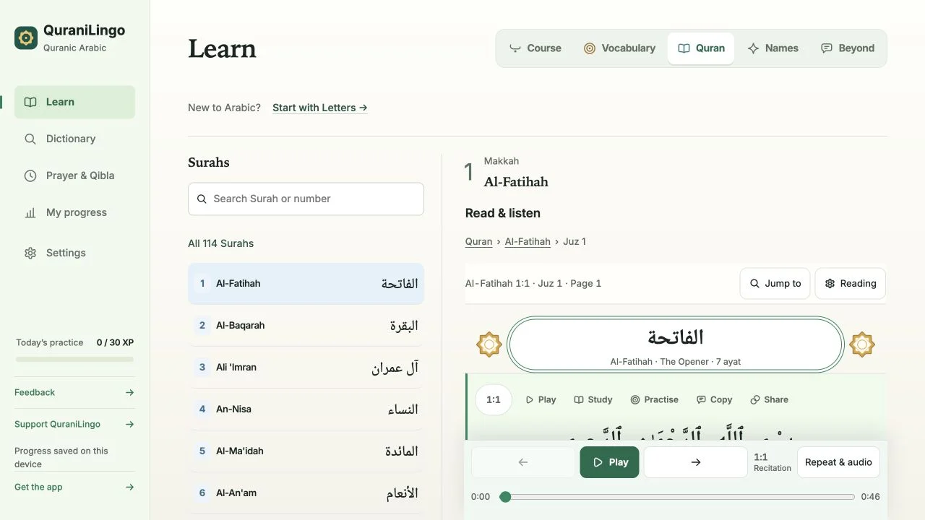The image size is (925, 520).
Task: Select surah 4 An-Nisa
Action: coord(306,409)
